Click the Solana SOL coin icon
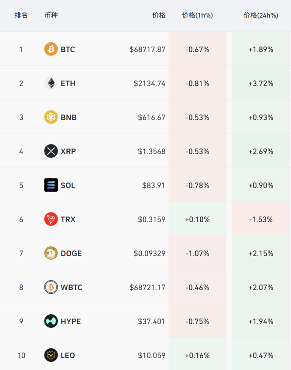 click(x=51, y=185)
